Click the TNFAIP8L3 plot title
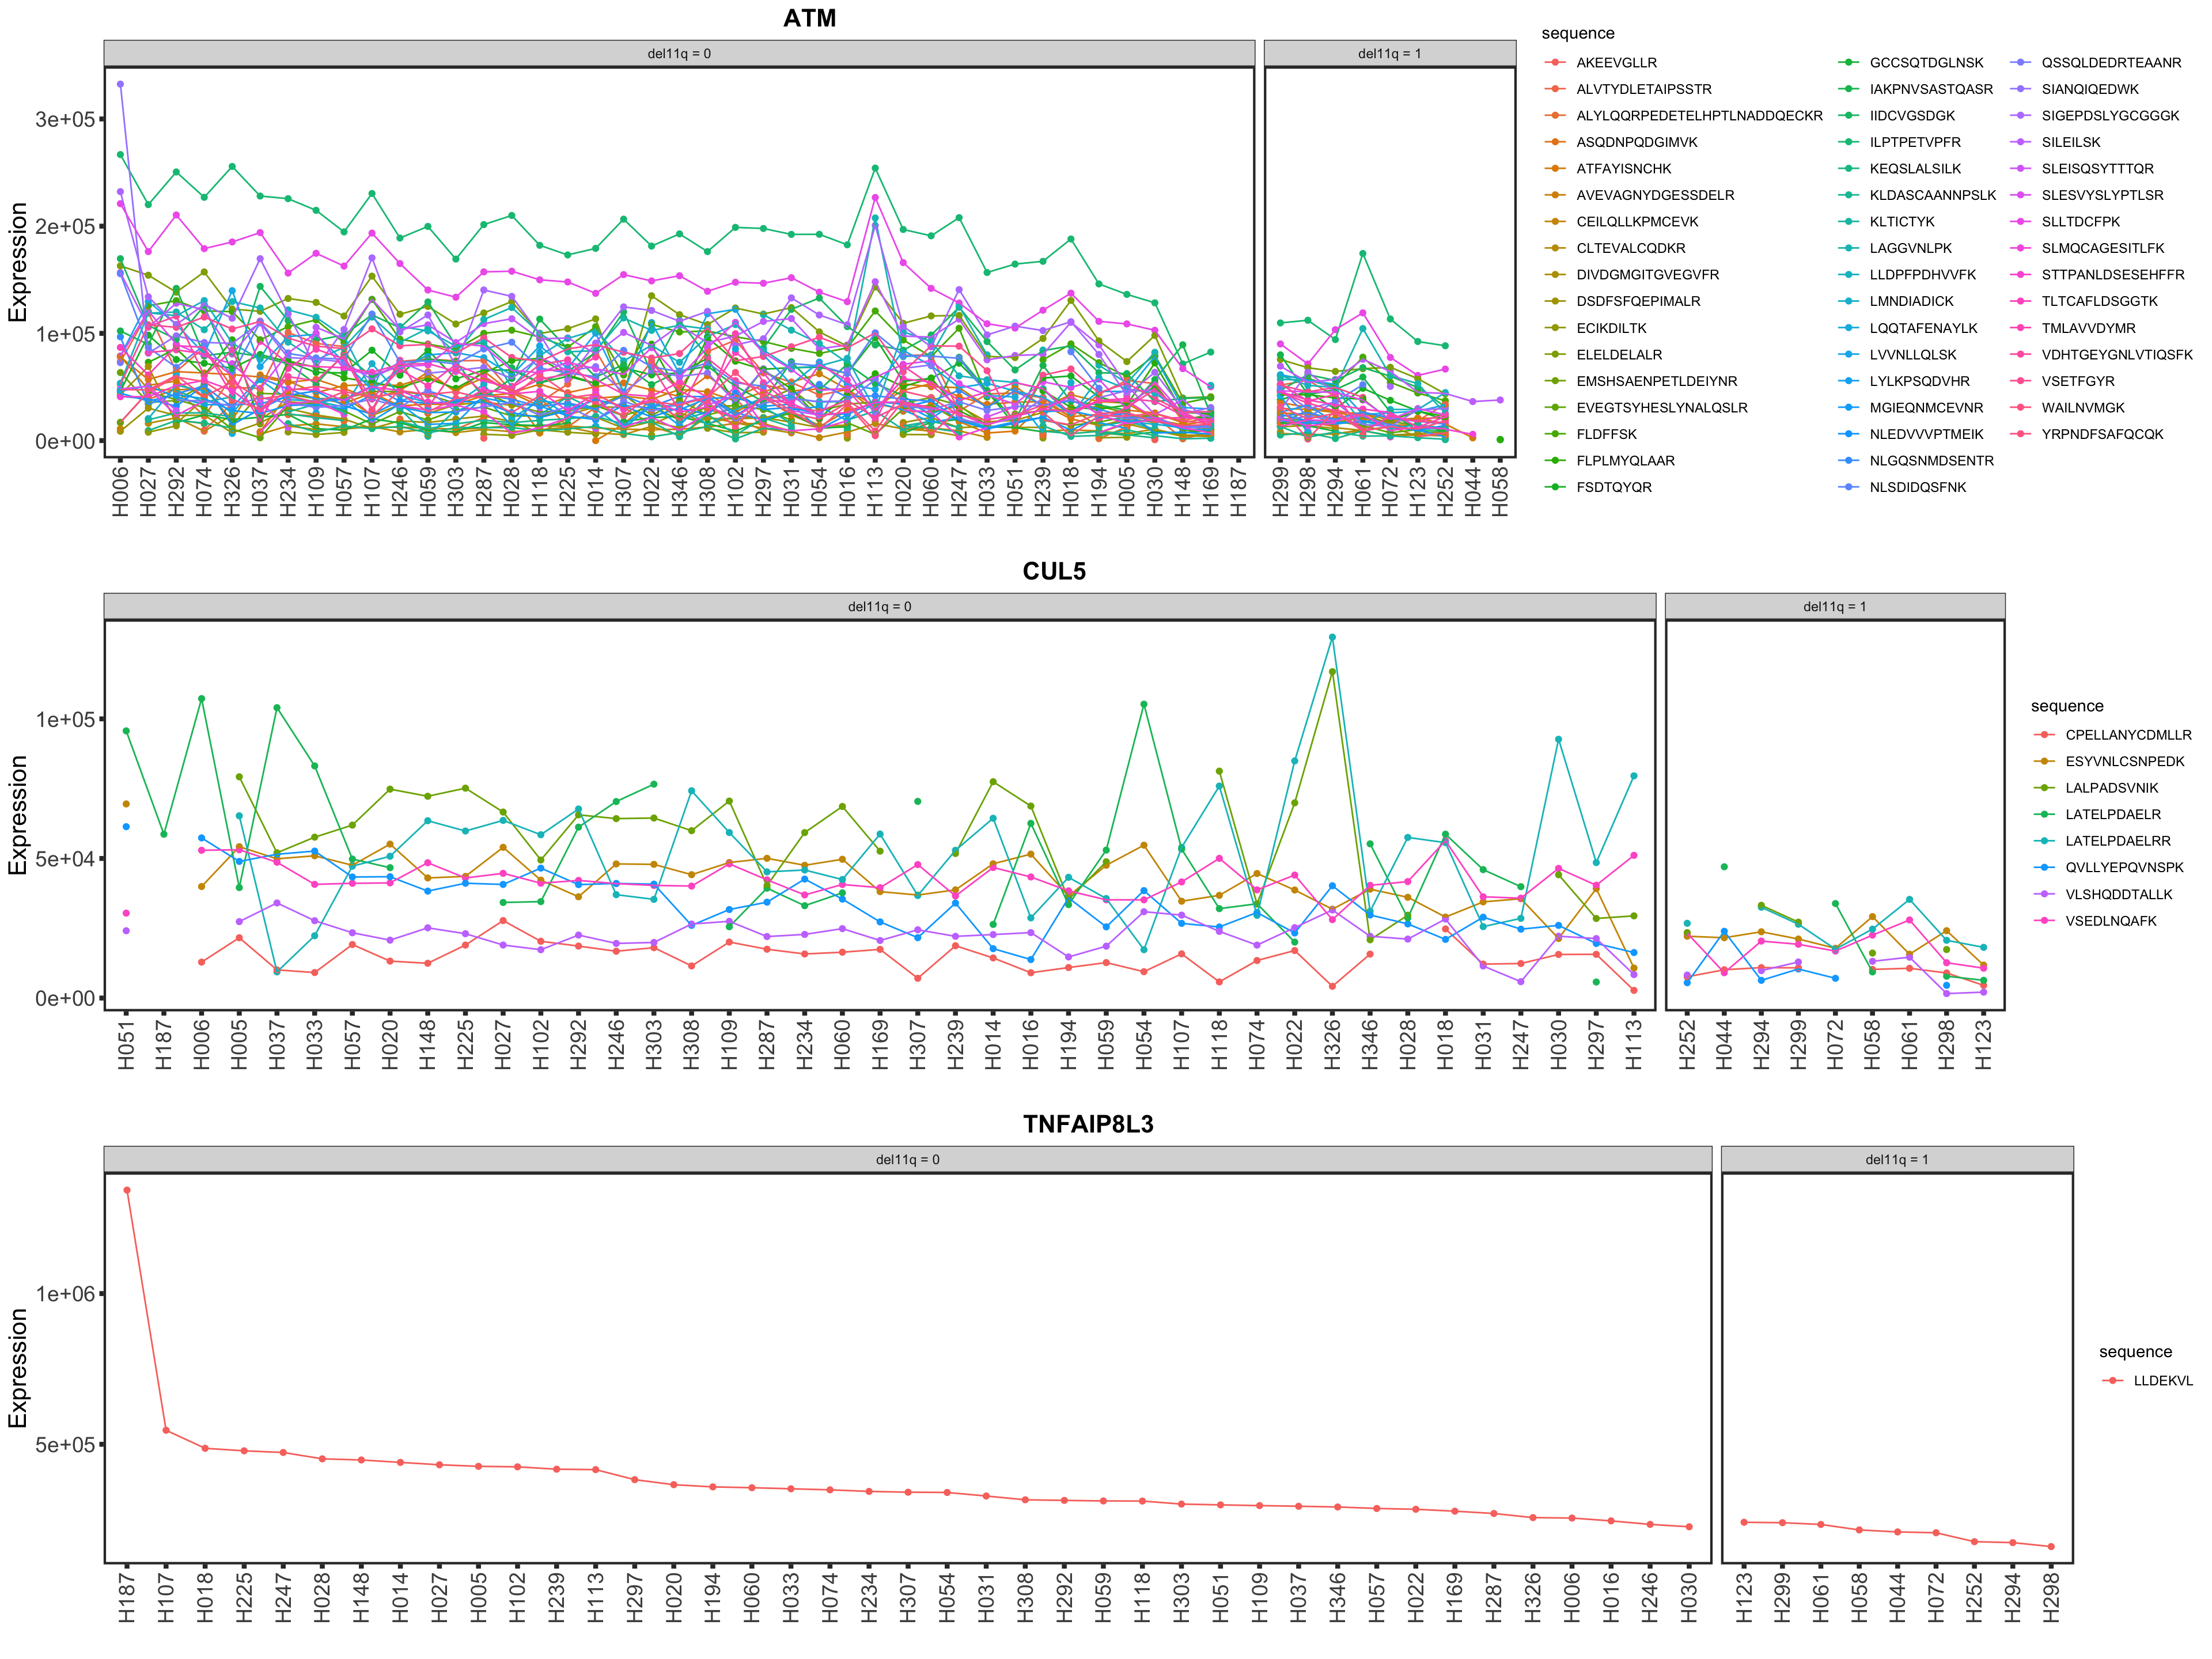The image size is (2212, 1659). click(1088, 1124)
